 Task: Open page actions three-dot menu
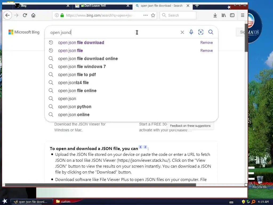(x=146, y=15)
